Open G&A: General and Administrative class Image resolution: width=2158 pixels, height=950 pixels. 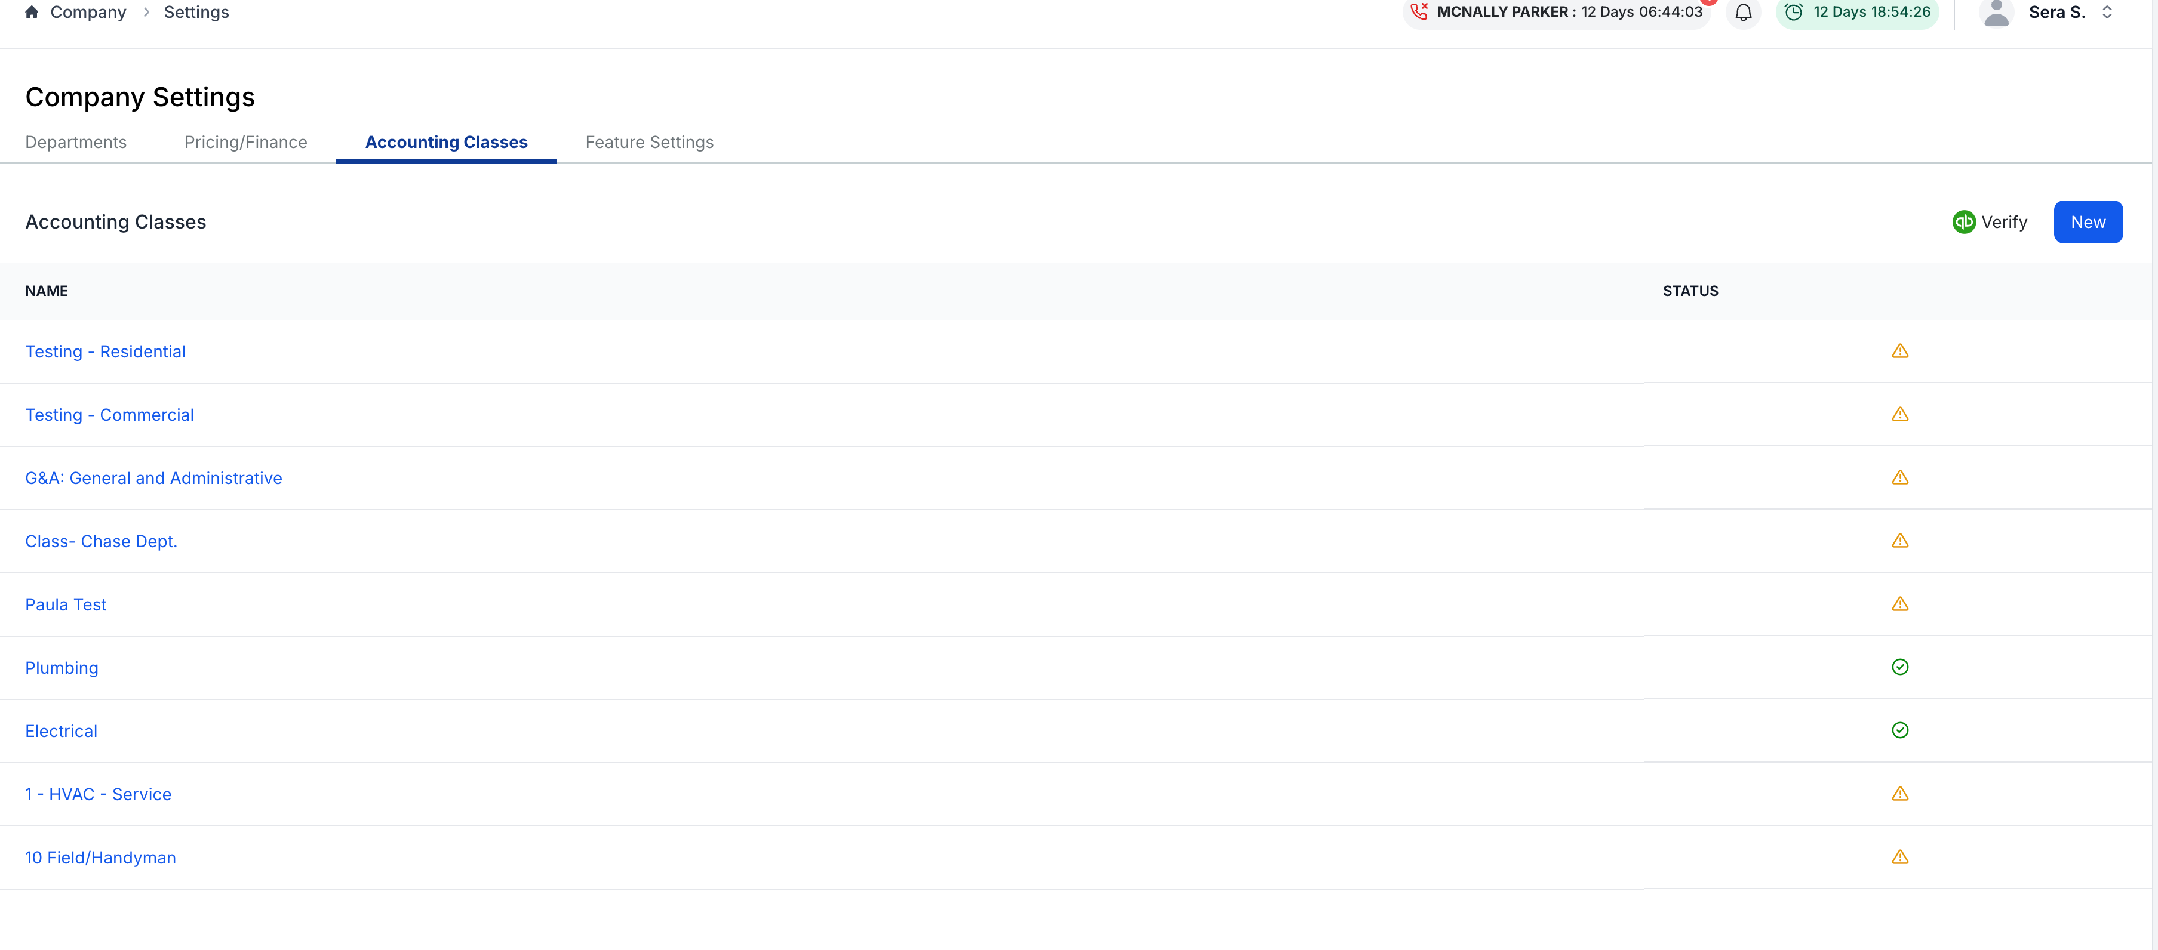pos(154,478)
